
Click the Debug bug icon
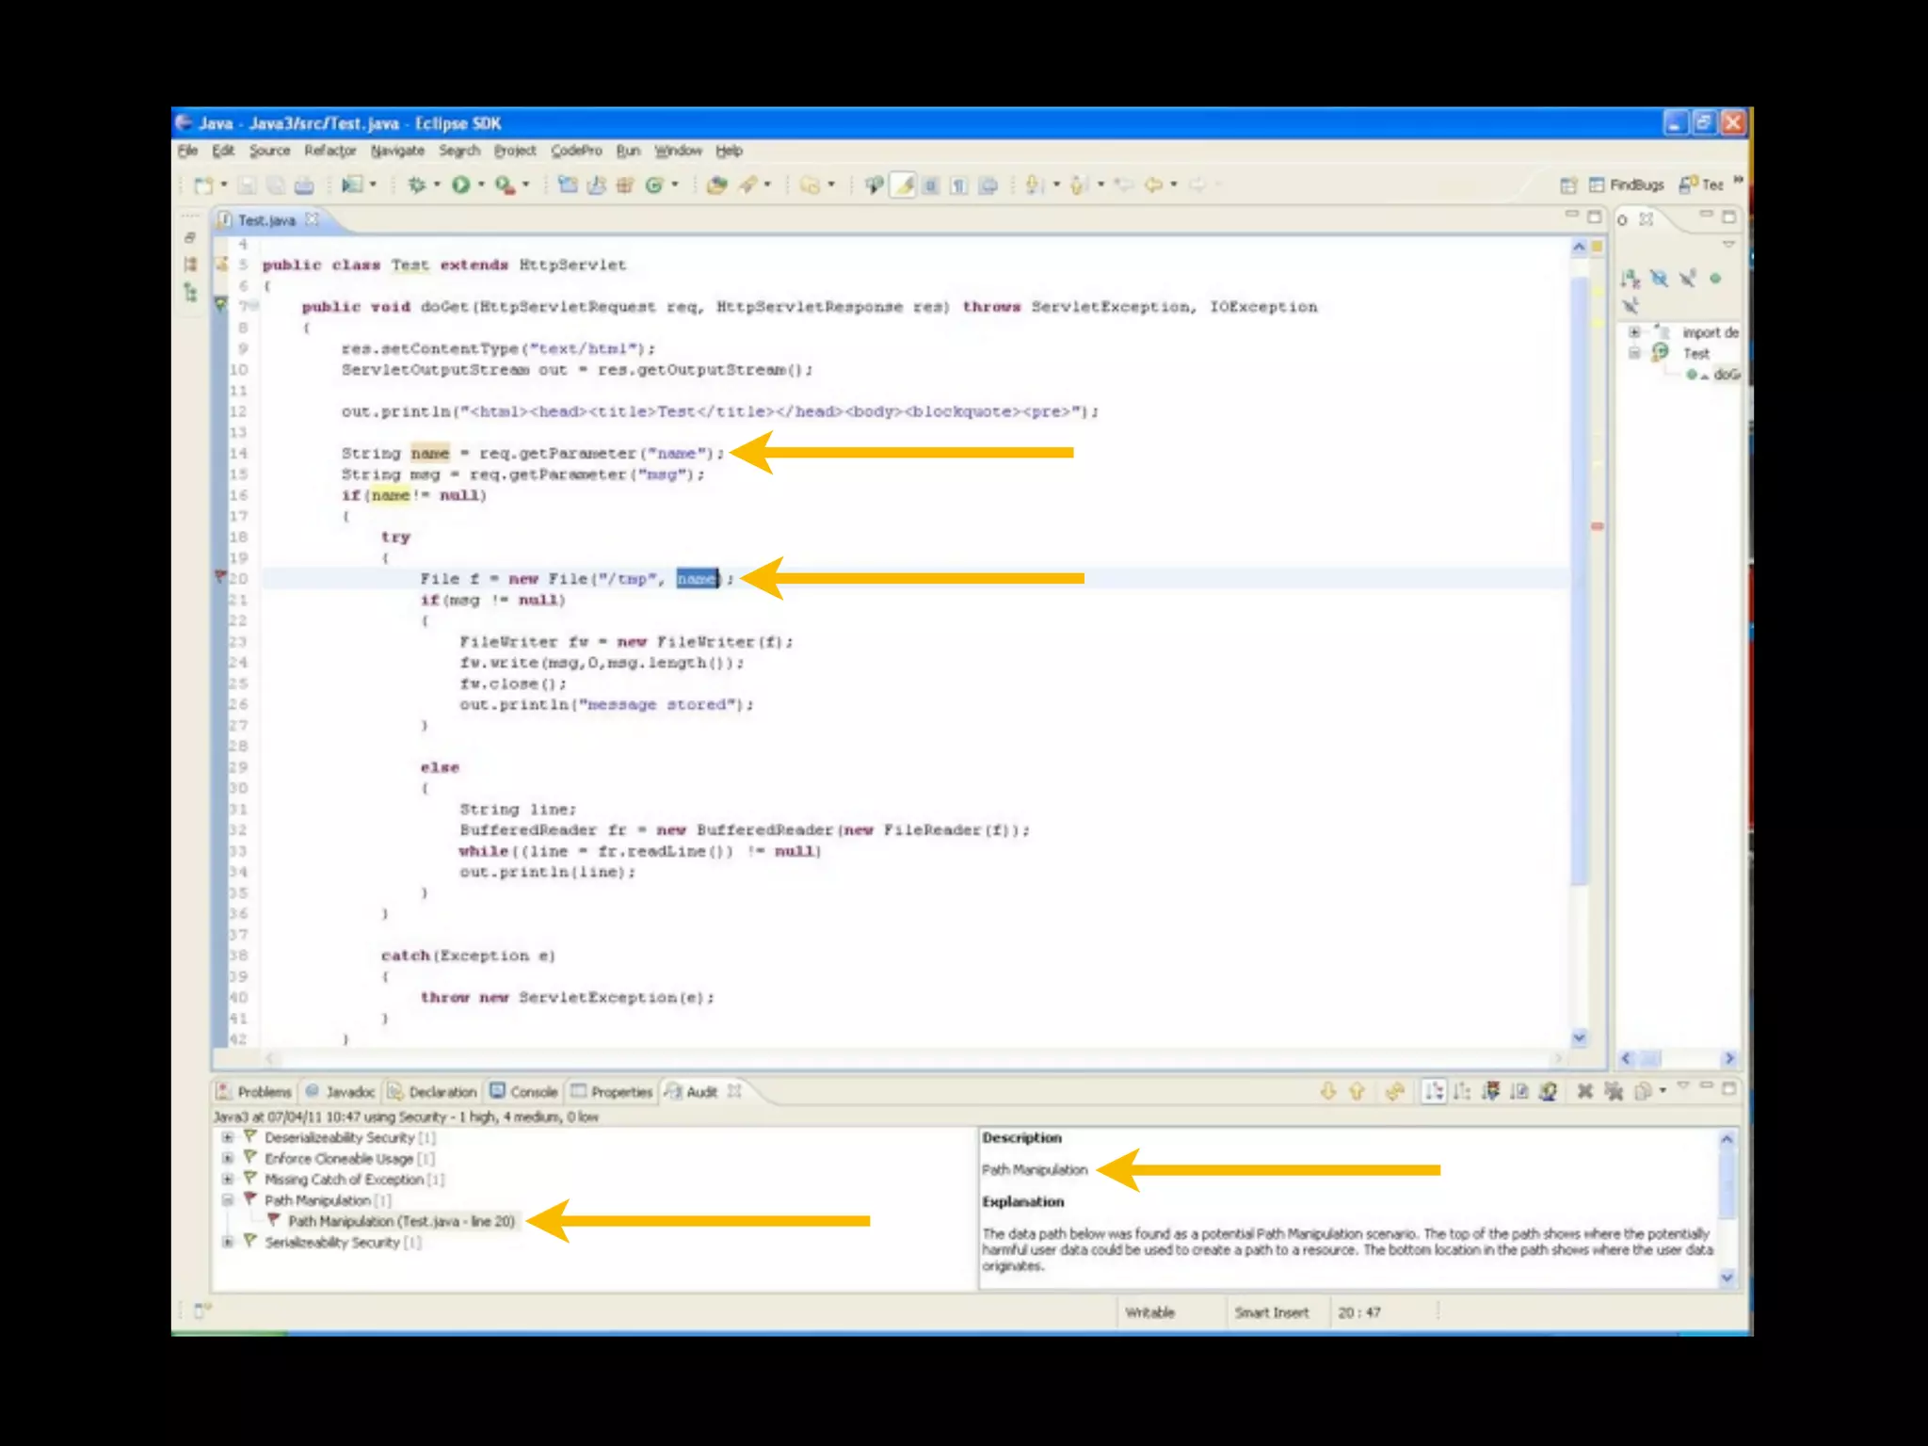click(x=417, y=185)
